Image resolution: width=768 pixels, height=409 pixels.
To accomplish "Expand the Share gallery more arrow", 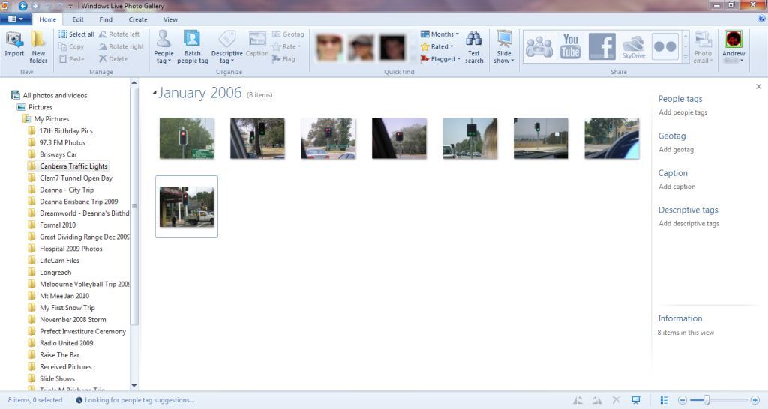I will pos(685,58).
